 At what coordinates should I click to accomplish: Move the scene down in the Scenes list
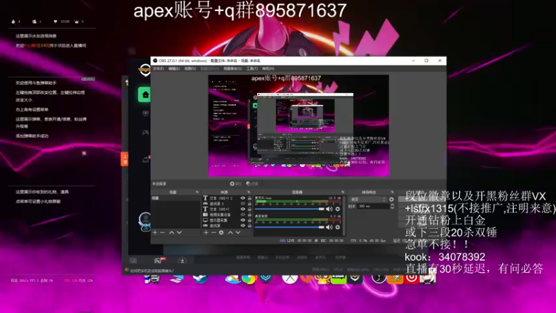(179, 232)
